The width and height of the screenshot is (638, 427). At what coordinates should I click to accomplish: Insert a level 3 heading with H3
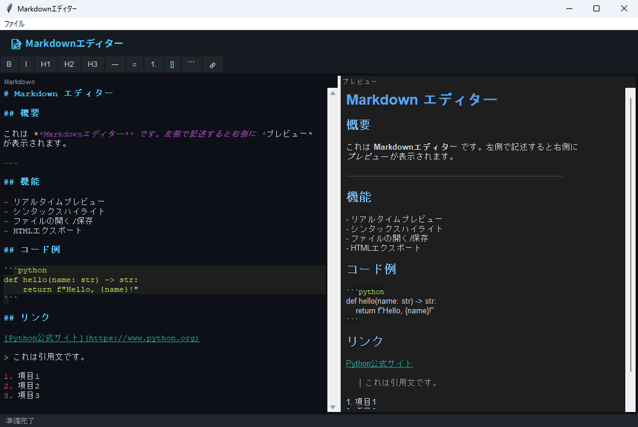(x=92, y=64)
